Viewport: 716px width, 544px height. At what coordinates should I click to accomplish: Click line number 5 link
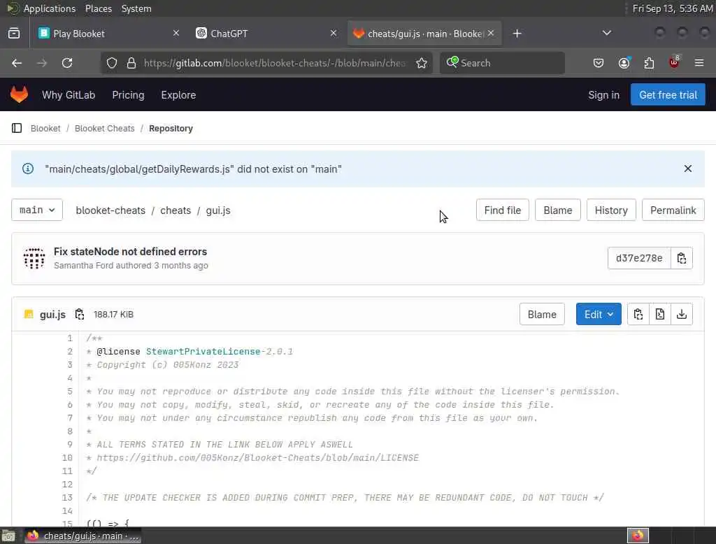(x=70, y=392)
